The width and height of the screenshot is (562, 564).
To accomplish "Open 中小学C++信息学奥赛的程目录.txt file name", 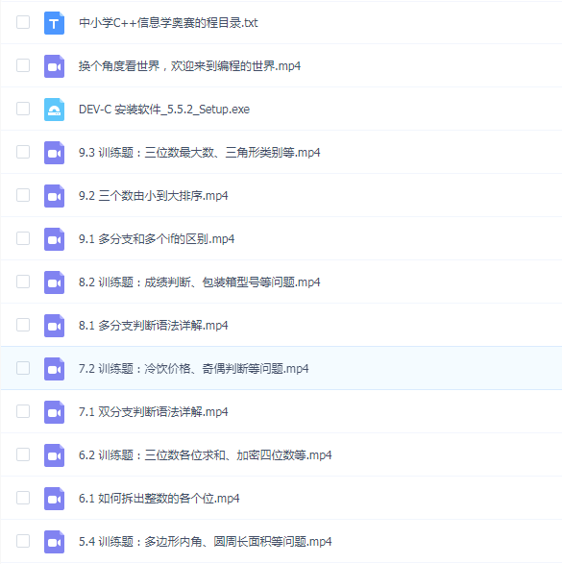I will (168, 23).
